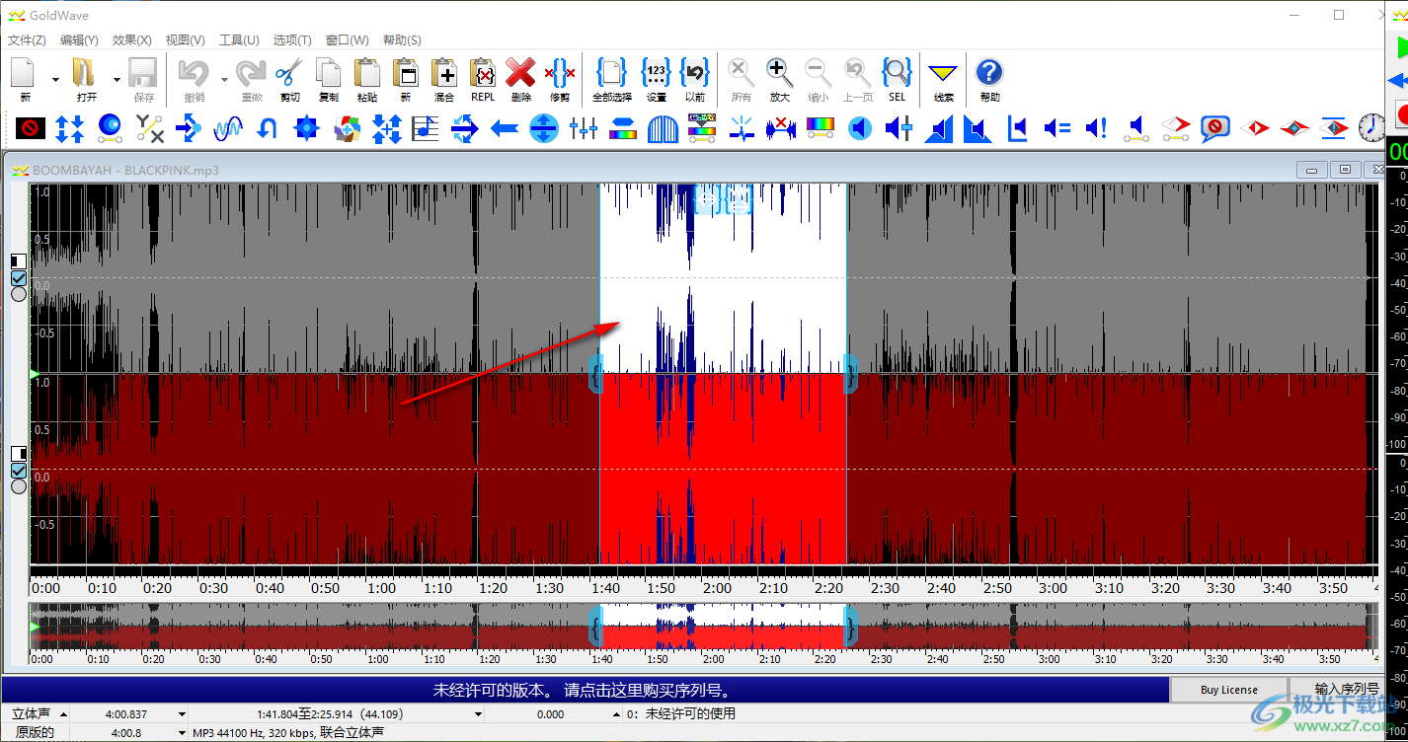Image resolution: width=1408 pixels, height=742 pixels.
Task: Click the censor effect icon with red circle
Action: (x=31, y=127)
